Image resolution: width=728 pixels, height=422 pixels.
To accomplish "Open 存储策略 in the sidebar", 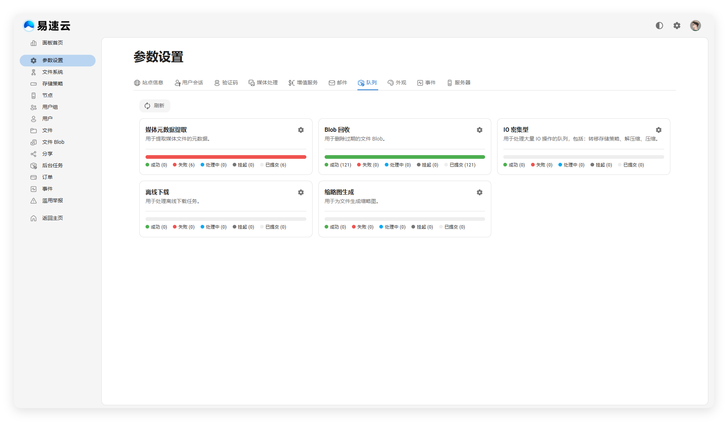I will (53, 84).
